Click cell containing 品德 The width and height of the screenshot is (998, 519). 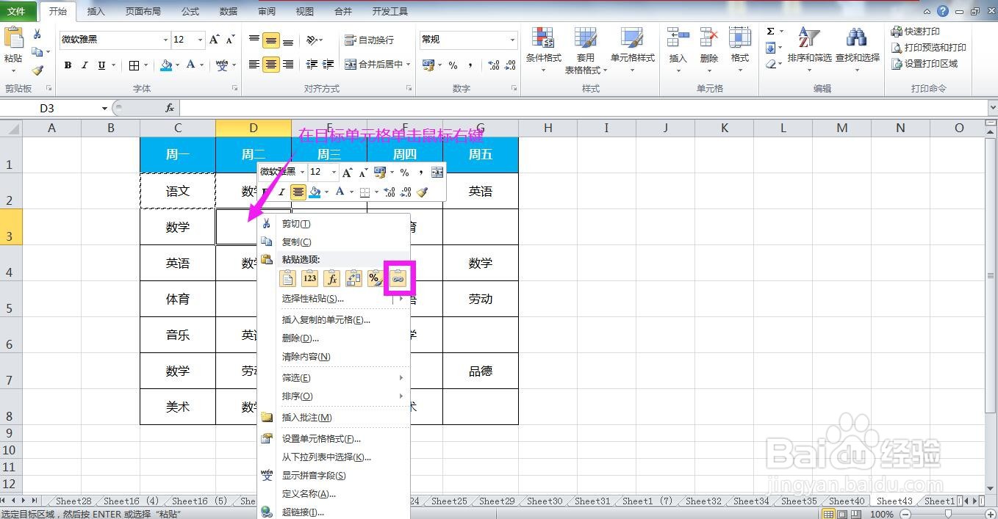[x=480, y=371]
